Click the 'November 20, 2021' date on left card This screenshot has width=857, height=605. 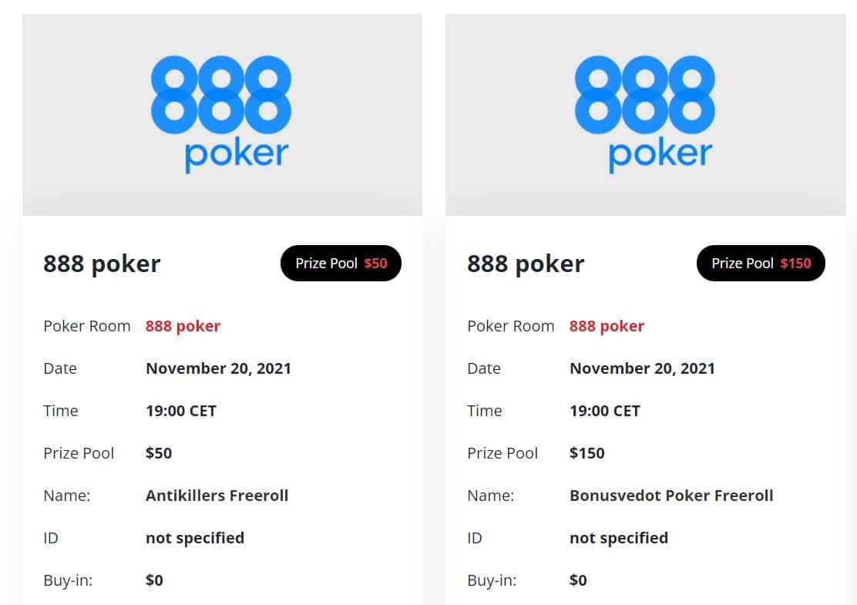(218, 368)
